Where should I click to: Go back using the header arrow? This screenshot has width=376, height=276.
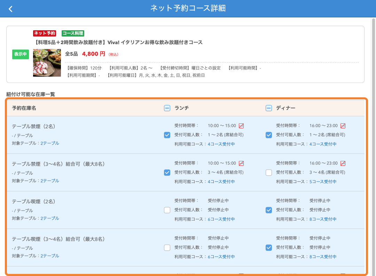tap(10, 9)
